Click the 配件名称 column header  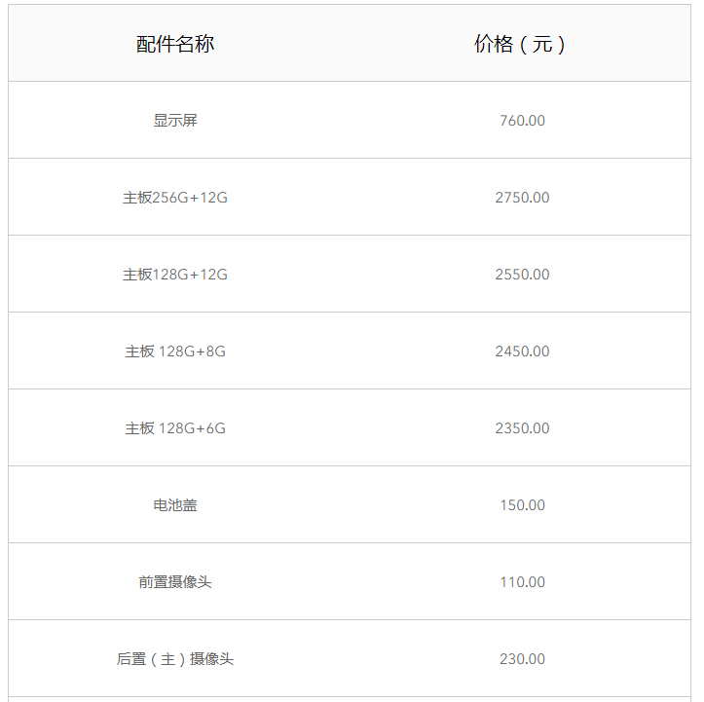(175, 44)
